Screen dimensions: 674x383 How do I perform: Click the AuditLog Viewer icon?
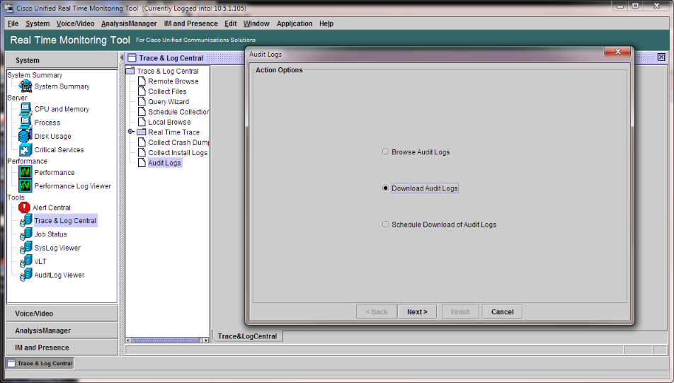click(x=25, y=275)
